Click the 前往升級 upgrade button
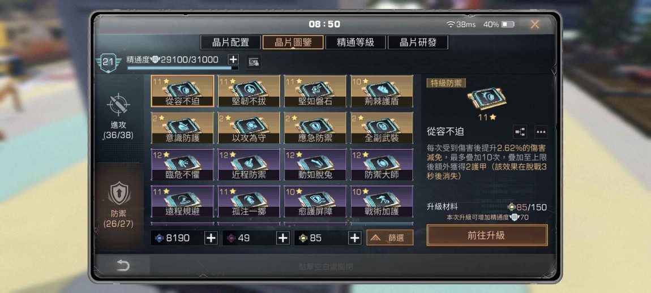 (487, 235)
